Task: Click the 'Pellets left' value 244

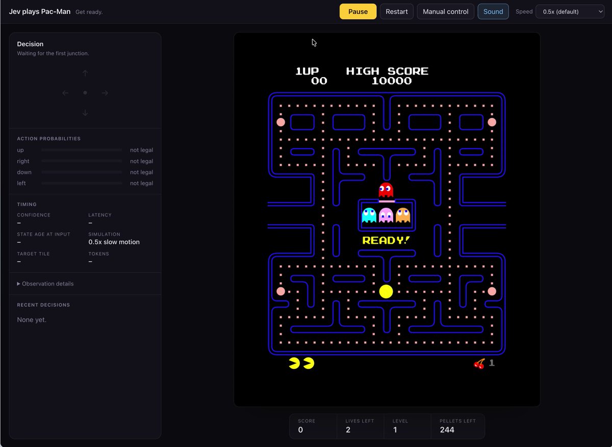Action: click(447, 430)
